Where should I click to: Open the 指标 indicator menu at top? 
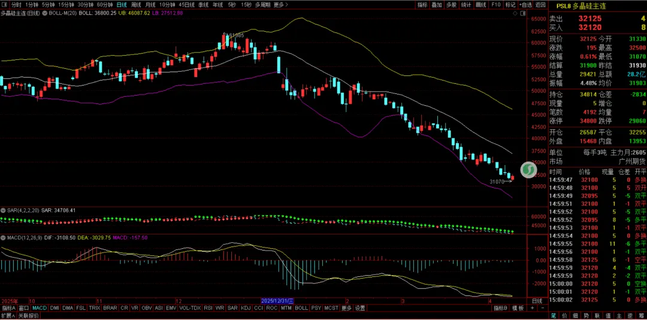pos(422,5)
